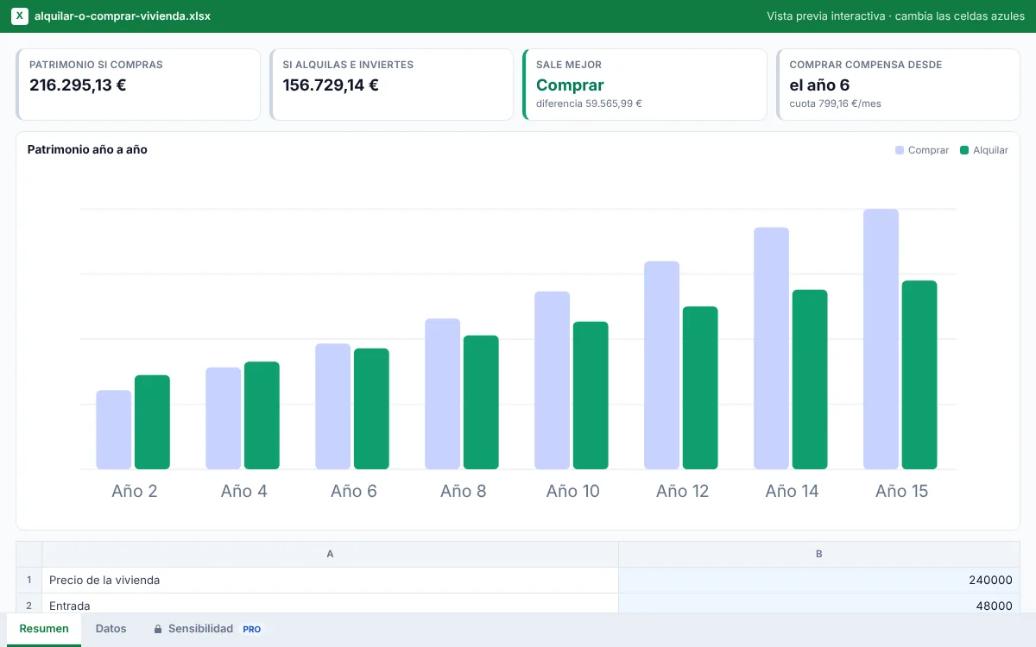
Task: Select row 1 header
Action: [29, 581]
